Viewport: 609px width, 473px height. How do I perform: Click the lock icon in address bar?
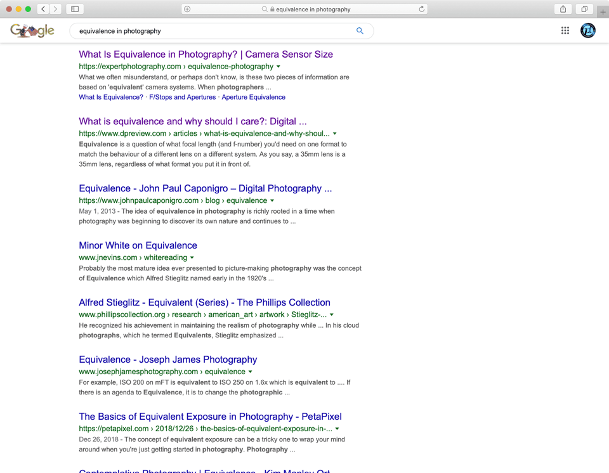[272, 9]
